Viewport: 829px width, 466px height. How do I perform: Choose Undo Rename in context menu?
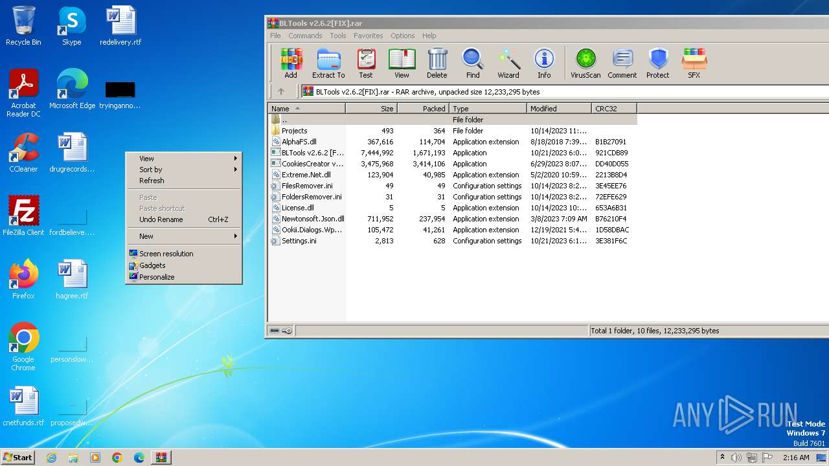pyautogui.click(x=184, y=219)
